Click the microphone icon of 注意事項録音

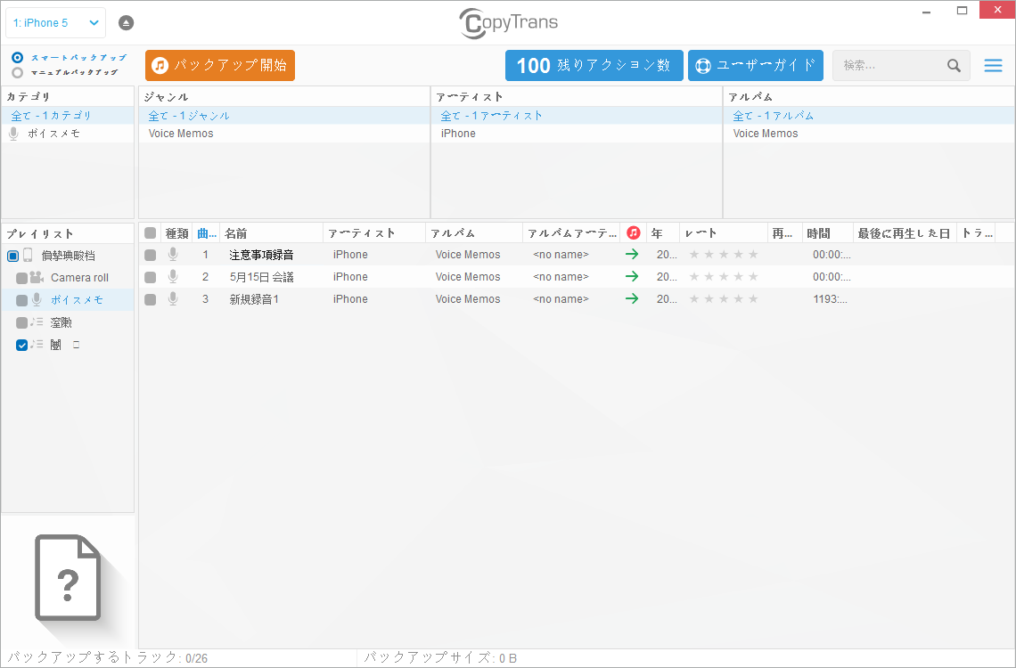coord(173,255)
